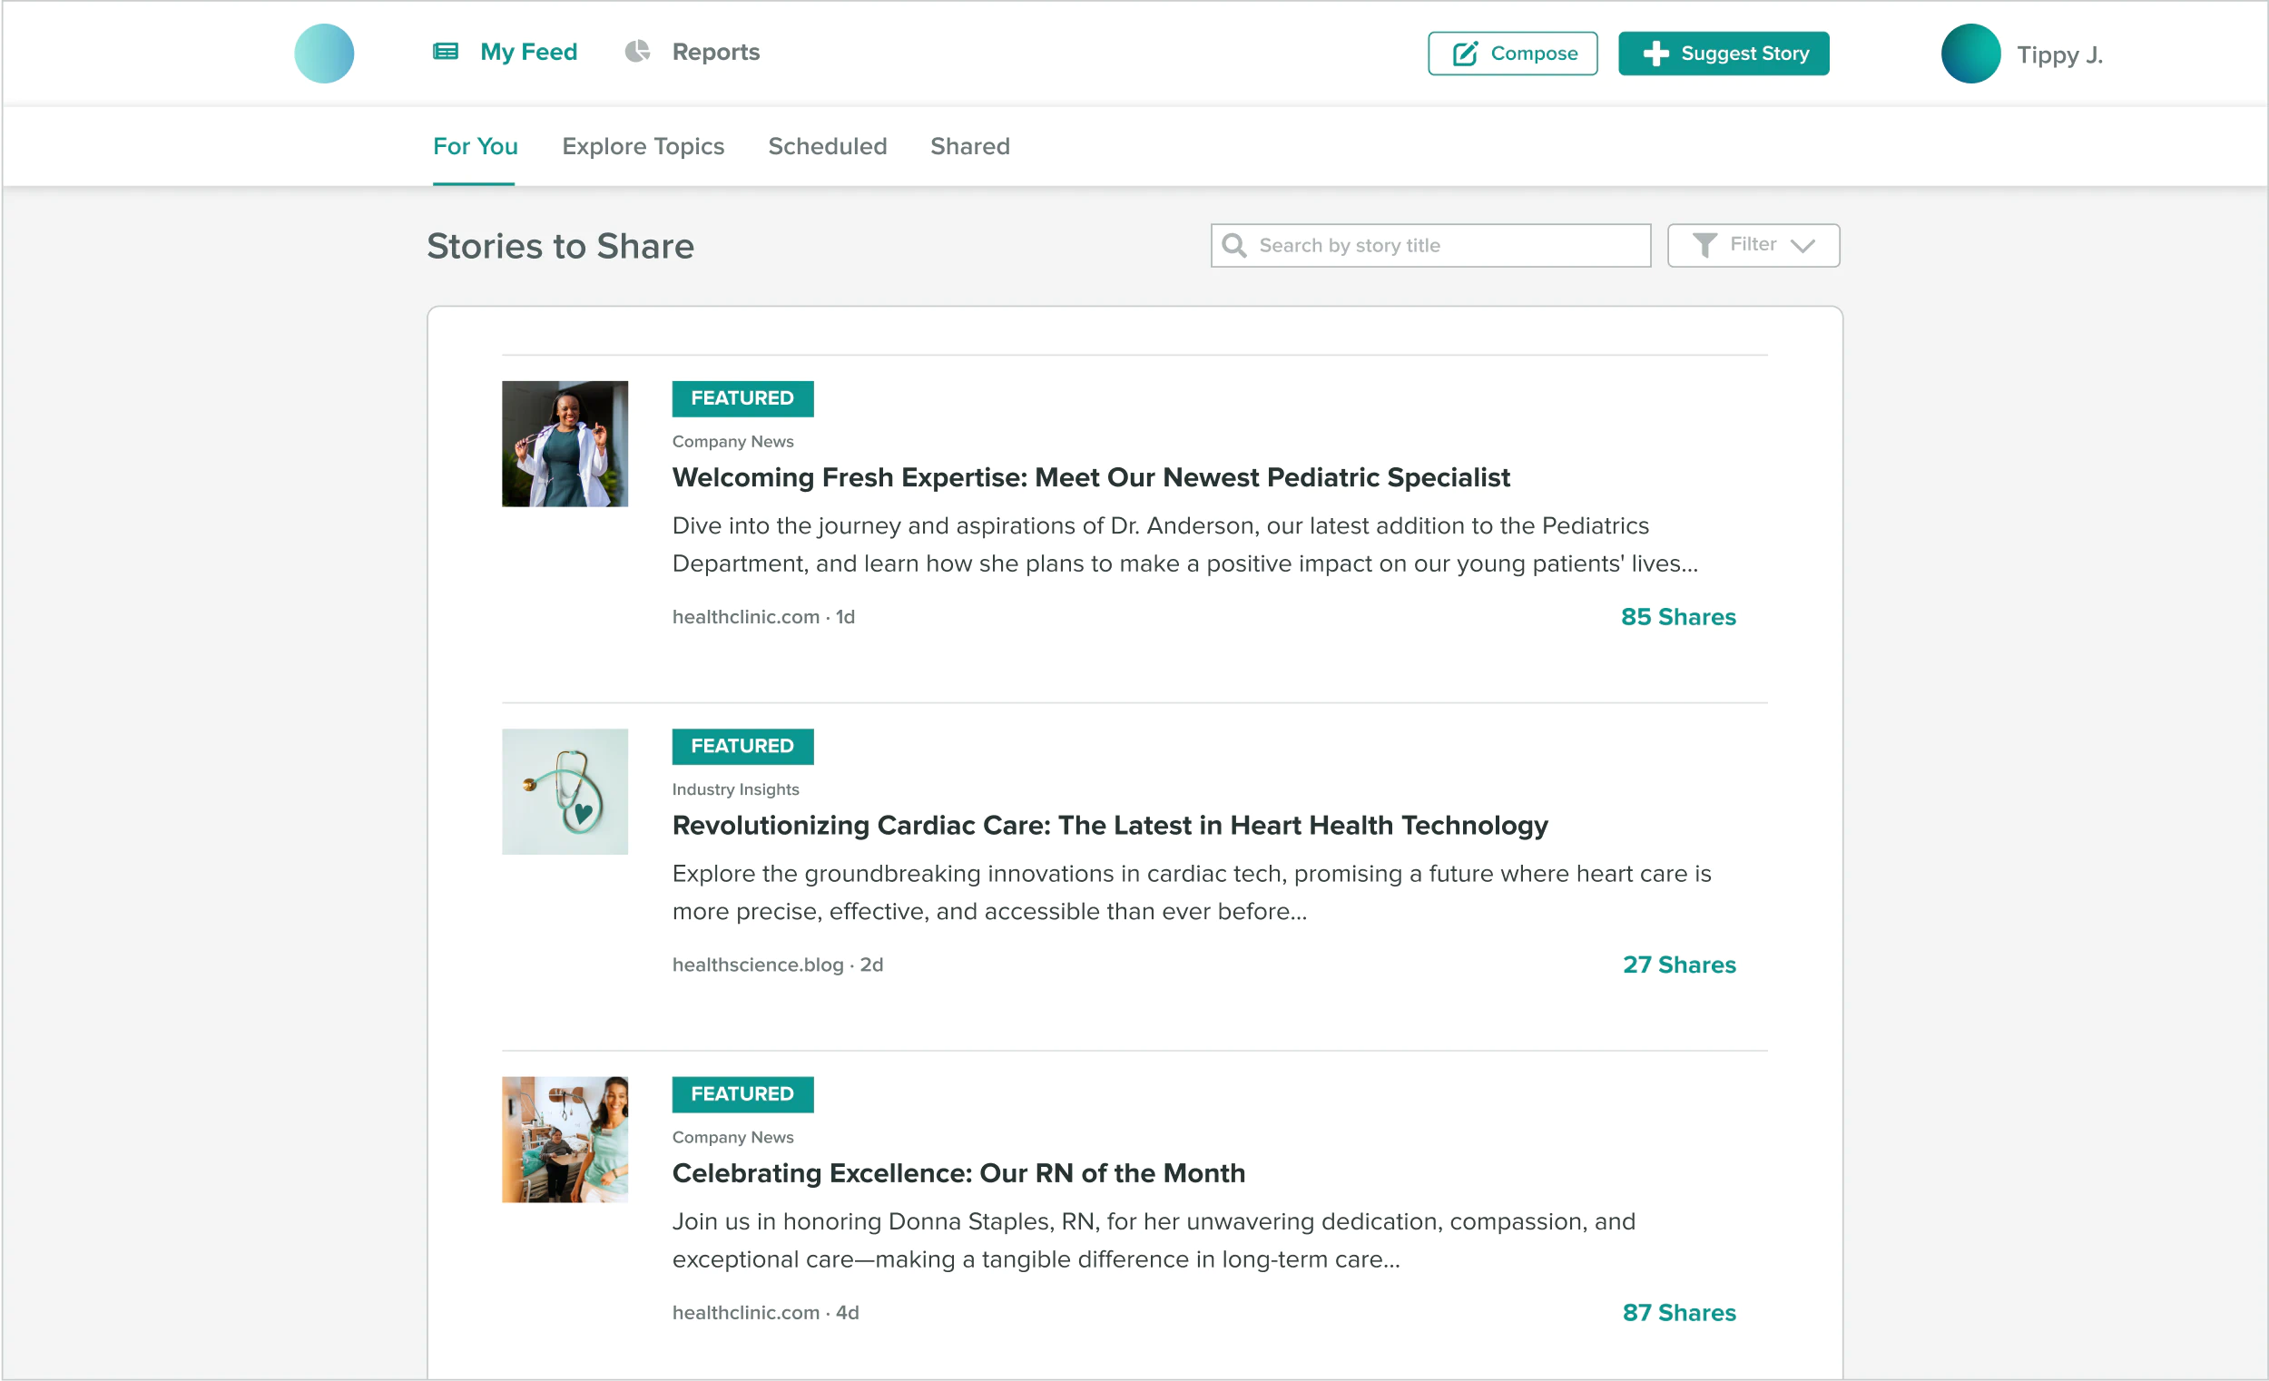Viewport: 2269px width, 1381px height.
Task: Click the pediatric specialist article thumbnail
Action: coord(563,443)
